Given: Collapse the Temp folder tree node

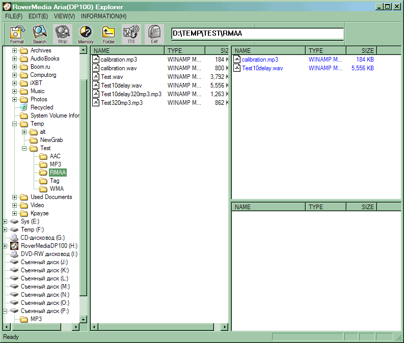Looking at the screenshot, I should pos(14,124).
